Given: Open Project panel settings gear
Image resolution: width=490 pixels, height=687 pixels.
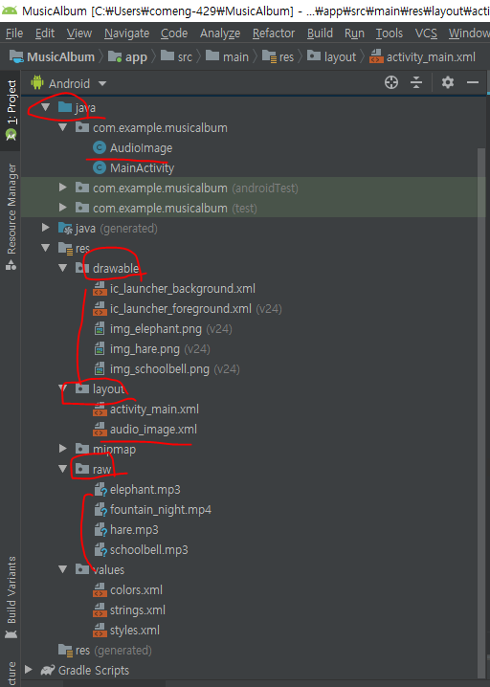Looking at the screenshot, I should 448,82.
